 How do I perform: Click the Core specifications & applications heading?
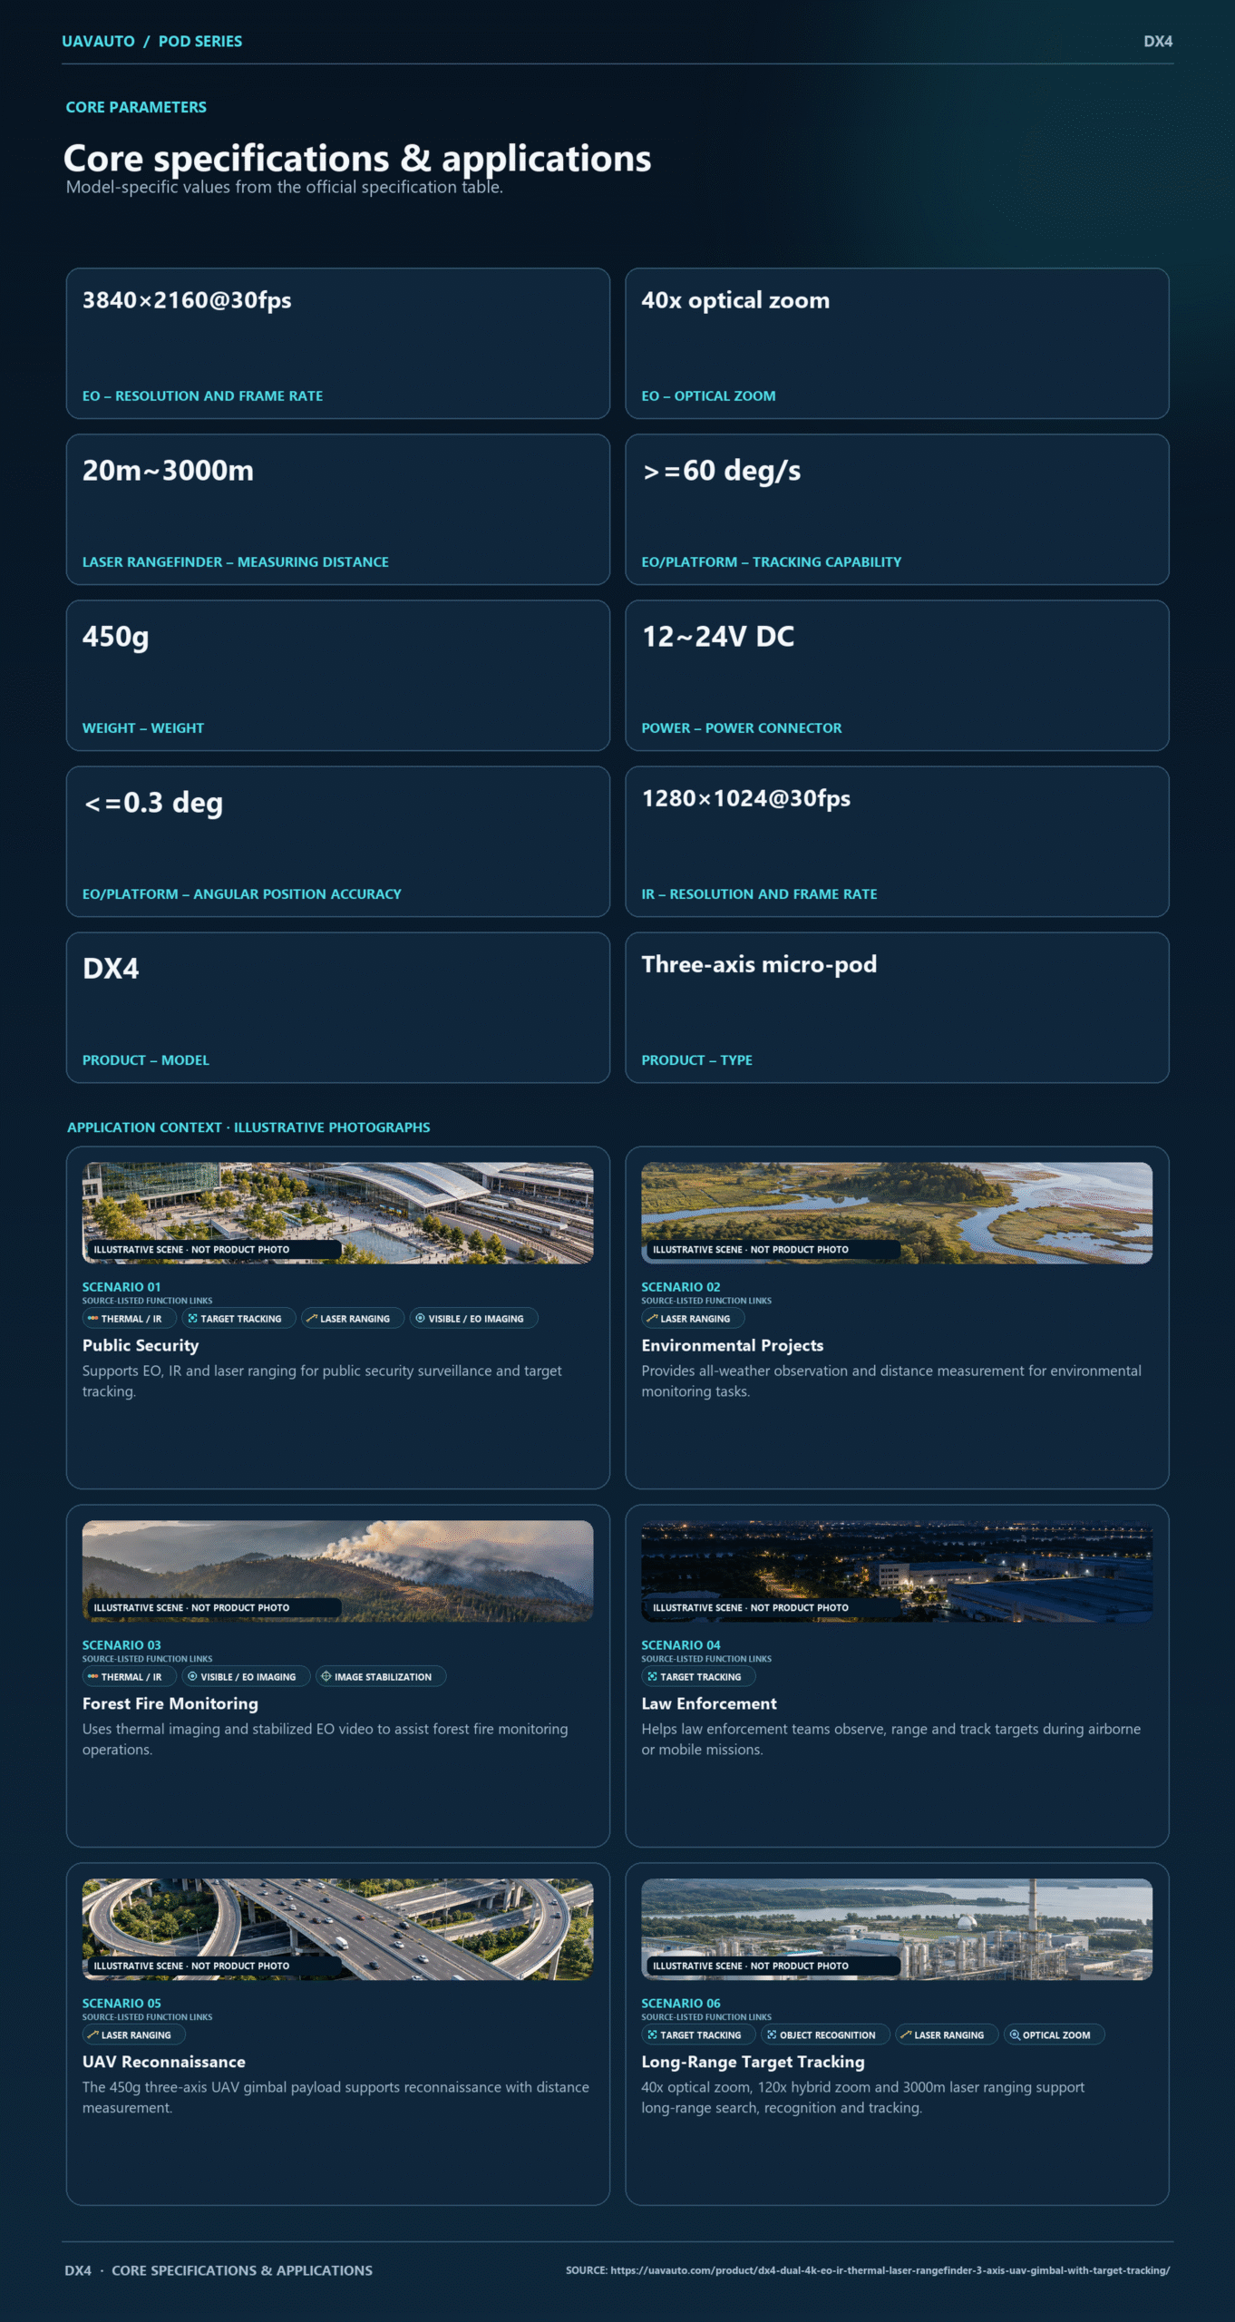[x=357, y=159]
